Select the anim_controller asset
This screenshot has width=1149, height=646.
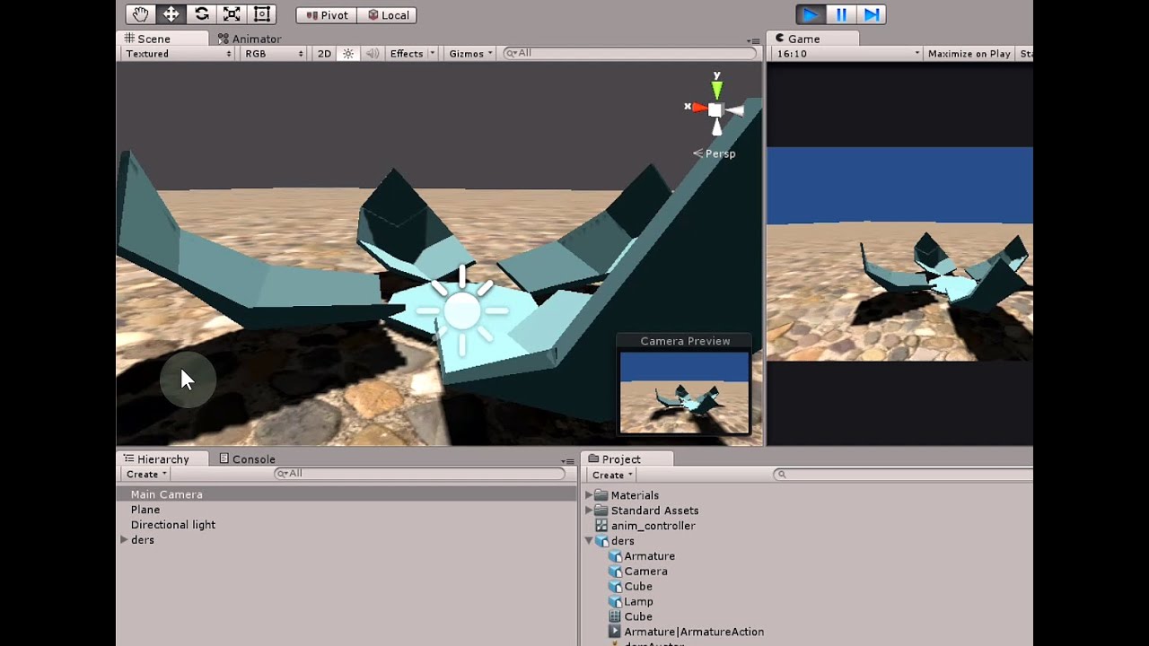click(653, 526)
